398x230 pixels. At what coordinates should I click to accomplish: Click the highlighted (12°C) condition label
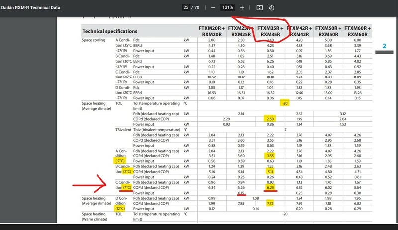click(120, 209)
